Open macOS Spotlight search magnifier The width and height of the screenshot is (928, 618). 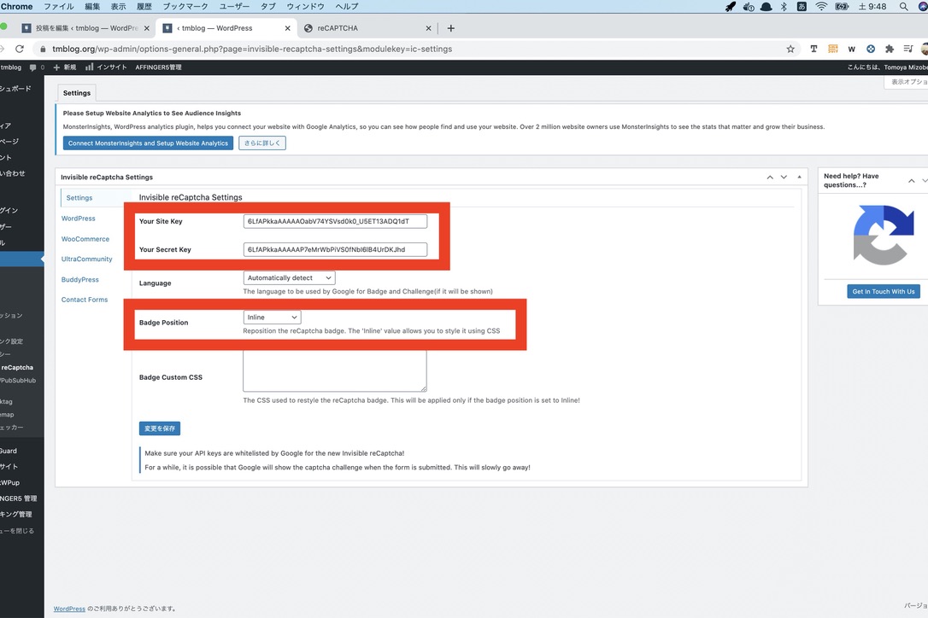[903, 7]
